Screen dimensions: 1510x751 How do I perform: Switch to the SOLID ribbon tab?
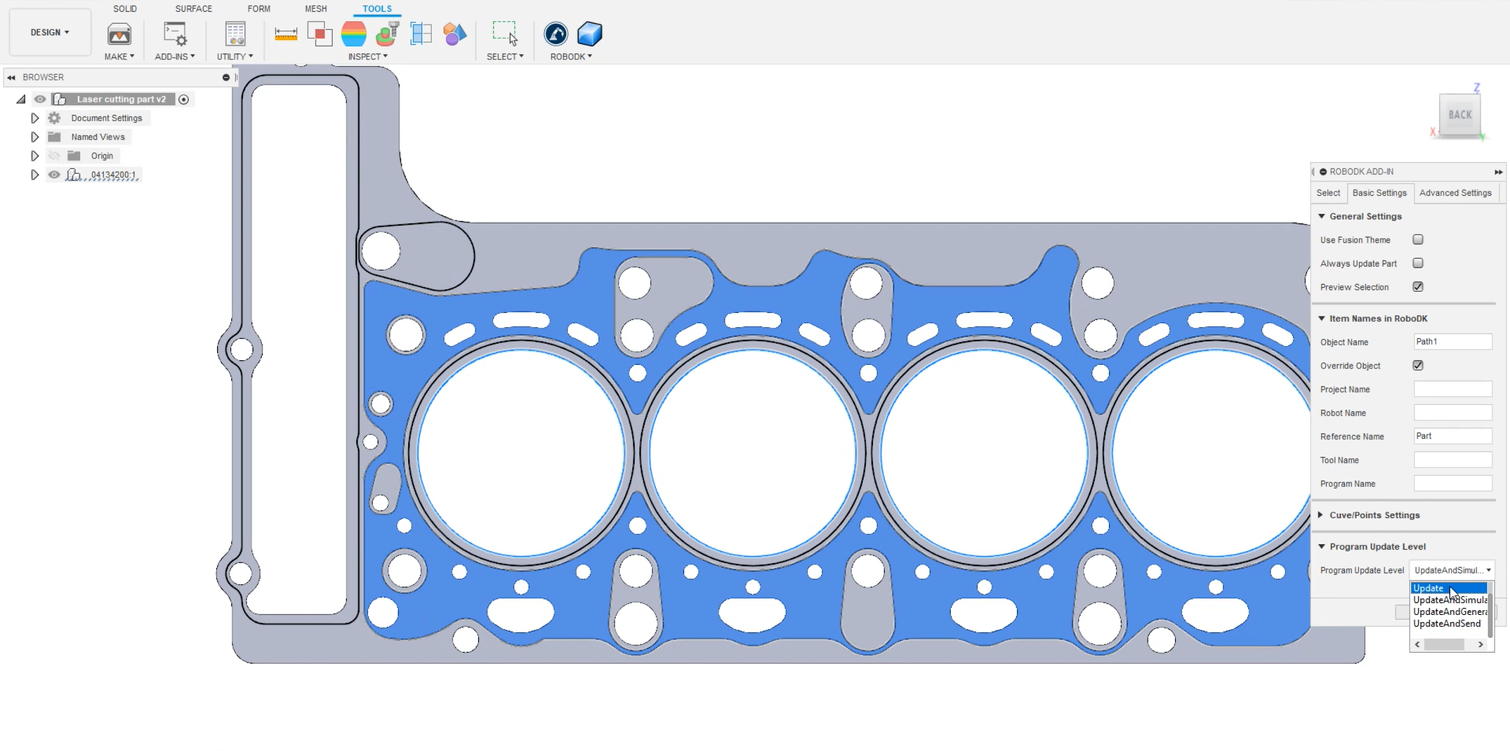coord(124,9)
